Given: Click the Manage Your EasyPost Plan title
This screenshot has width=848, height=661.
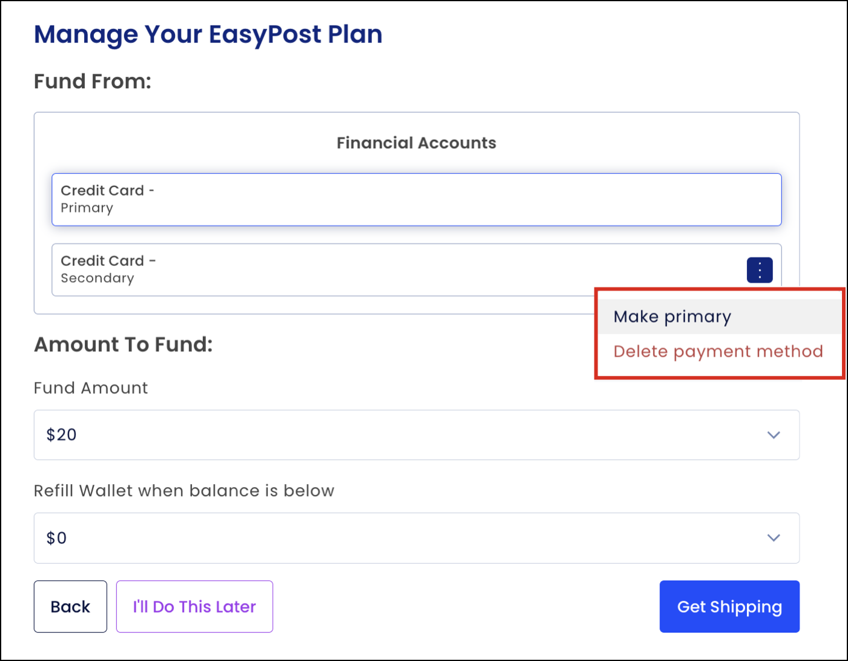Looking at the screenshot, I should point(208,34).
